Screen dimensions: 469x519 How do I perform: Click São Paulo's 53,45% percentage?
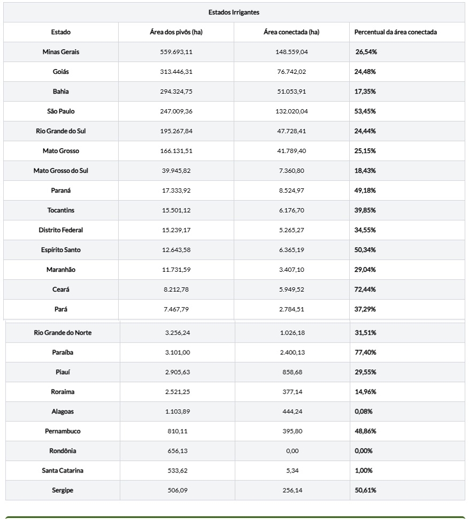[366, 111]
